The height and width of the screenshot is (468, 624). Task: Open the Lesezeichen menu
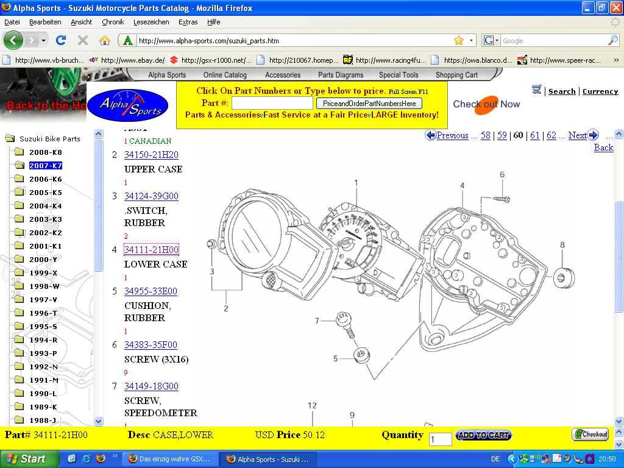coord(151,22)
